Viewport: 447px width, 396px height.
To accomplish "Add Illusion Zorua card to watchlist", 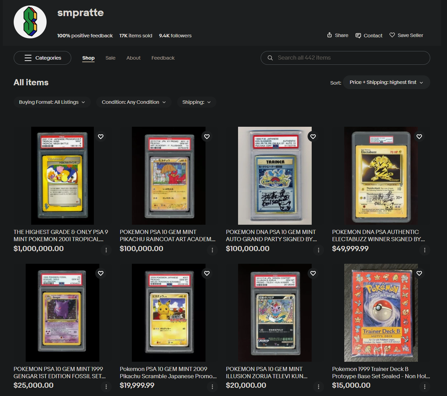I will pyautogui.click(x=313, y=273).
